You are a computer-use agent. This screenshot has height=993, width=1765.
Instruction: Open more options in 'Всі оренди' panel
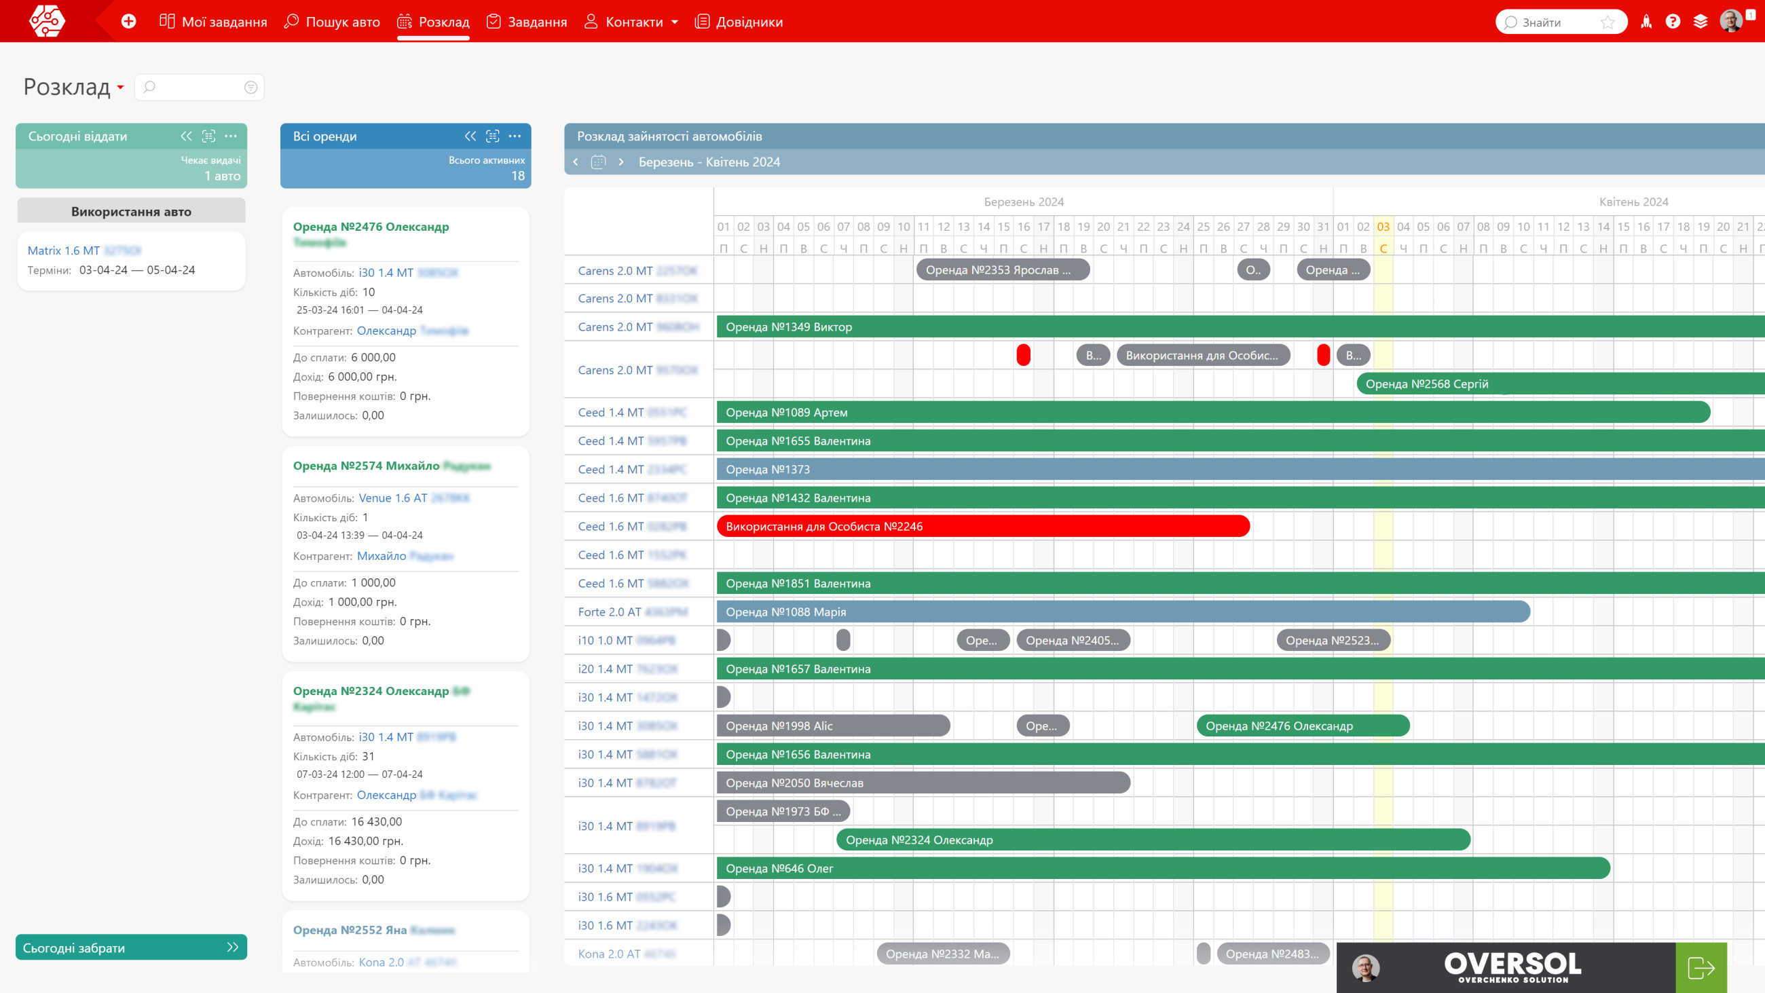[x=515, y=136]
